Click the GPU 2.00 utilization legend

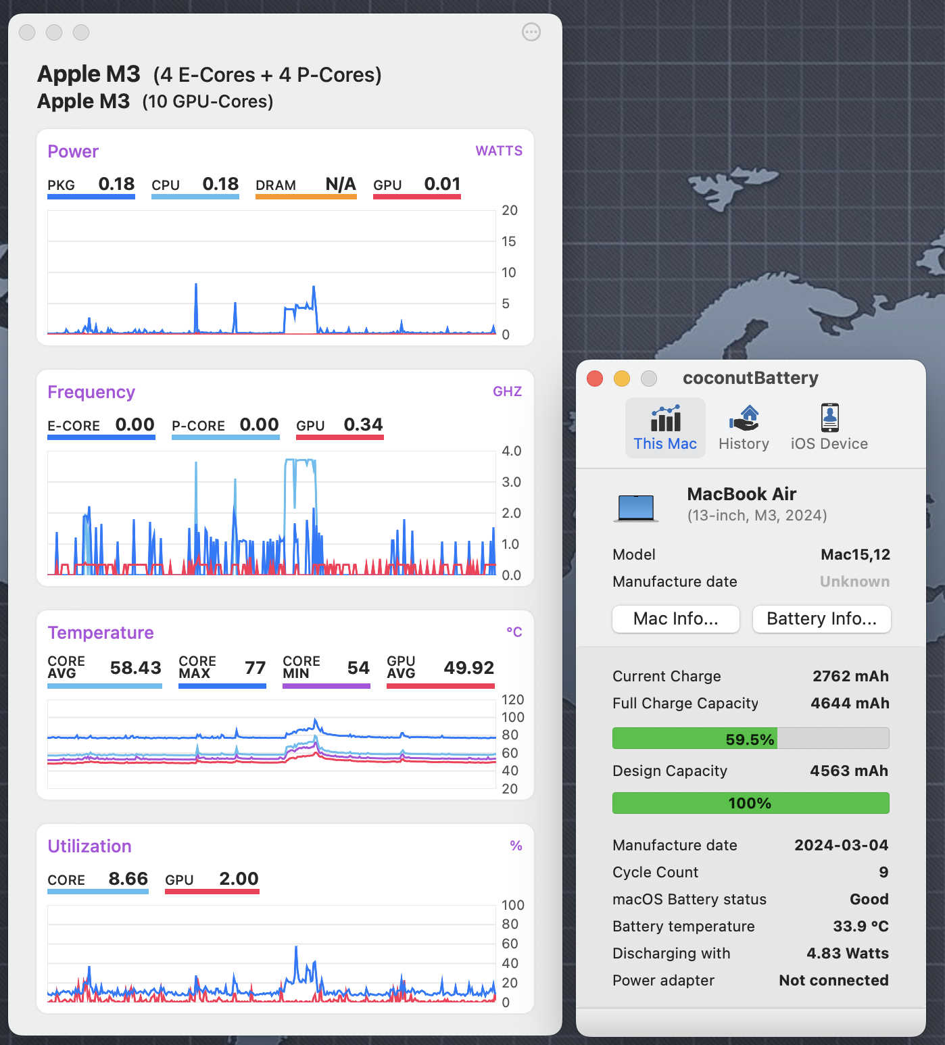tap(212, 881)
